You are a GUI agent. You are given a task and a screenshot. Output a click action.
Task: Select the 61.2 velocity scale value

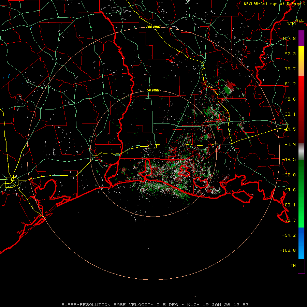290,84
